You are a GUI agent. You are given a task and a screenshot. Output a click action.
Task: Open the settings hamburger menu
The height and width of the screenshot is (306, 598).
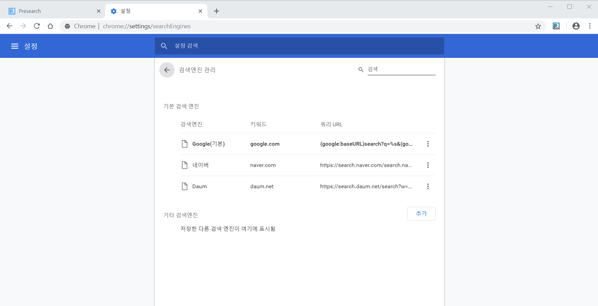[x=15, y=46]
